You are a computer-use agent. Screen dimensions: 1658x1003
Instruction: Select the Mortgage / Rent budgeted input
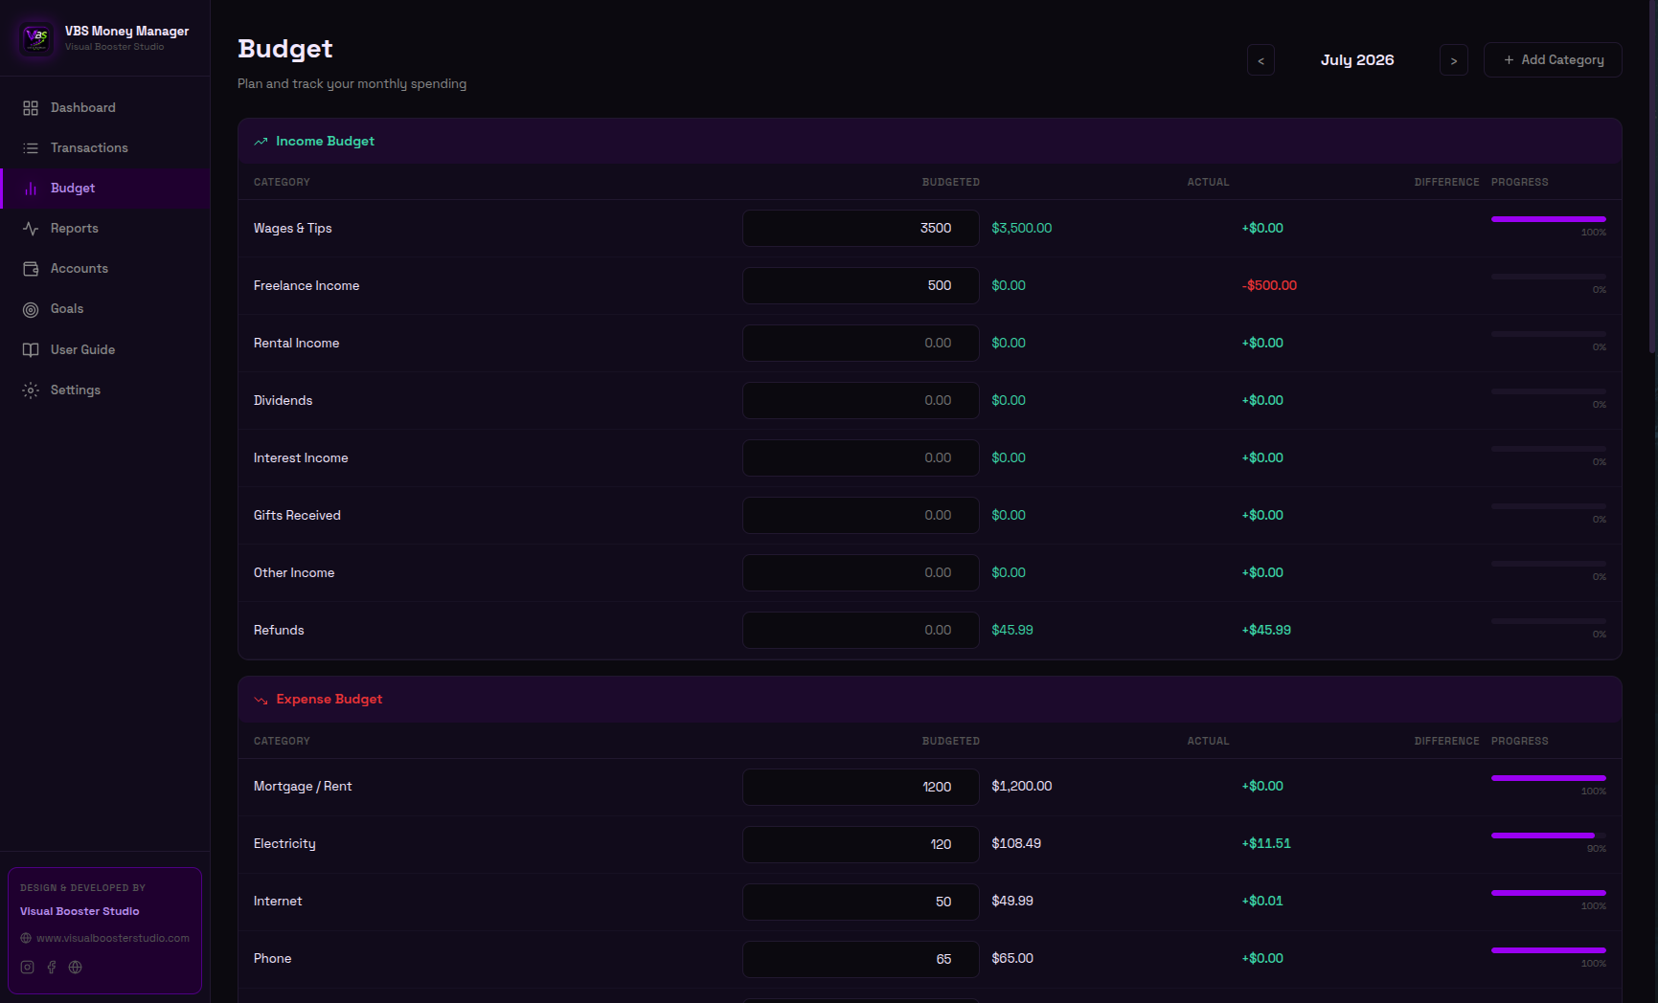coord(861,787)
